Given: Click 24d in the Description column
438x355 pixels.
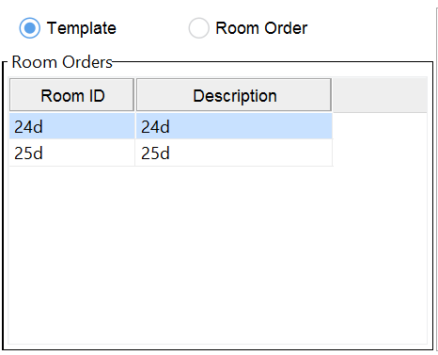Looking at the screenshot, I should (234, 126).
